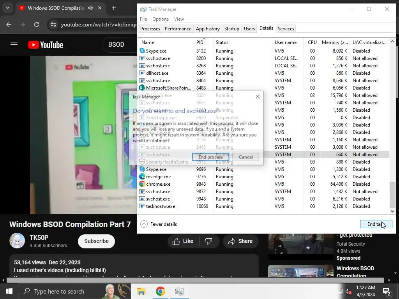The height and width of the screenshot is (299, 399).
Task: Select the taskhostw.exe process icon
Action: click(x=142, y=206)
